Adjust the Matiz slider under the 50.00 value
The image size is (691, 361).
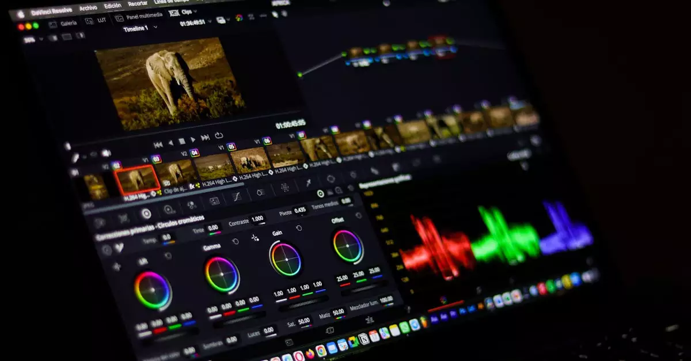point(341,318)
